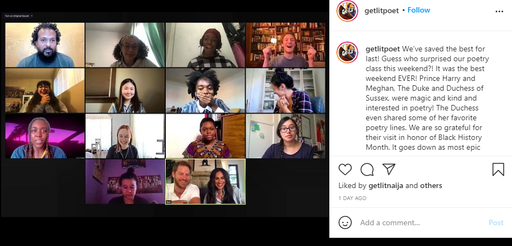Like the post with the heart icon

click(x=345, y=169)
